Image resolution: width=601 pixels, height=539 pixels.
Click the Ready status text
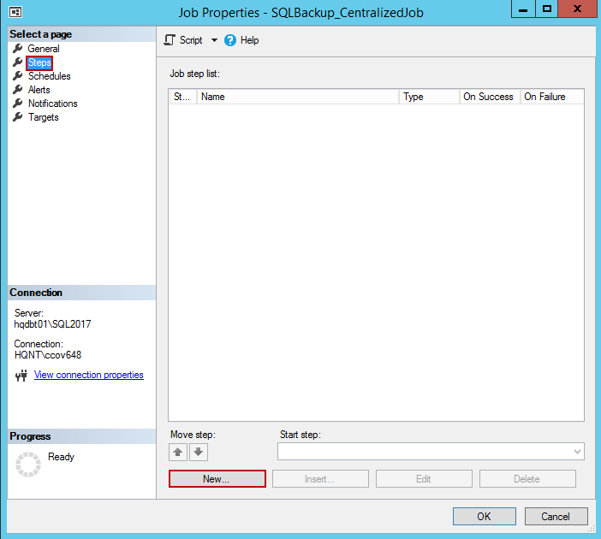[x=61, y=457]
